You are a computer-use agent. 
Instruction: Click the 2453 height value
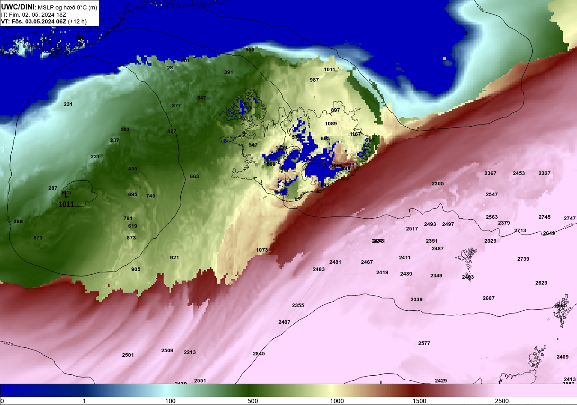tap(519, 173)
